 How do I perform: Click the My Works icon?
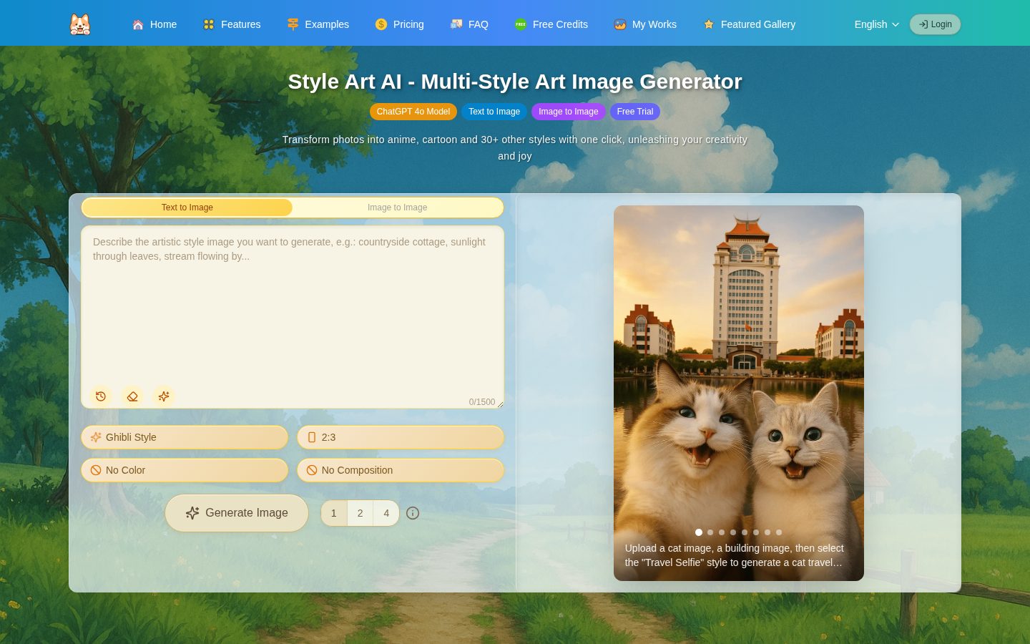tap(620, 24)
